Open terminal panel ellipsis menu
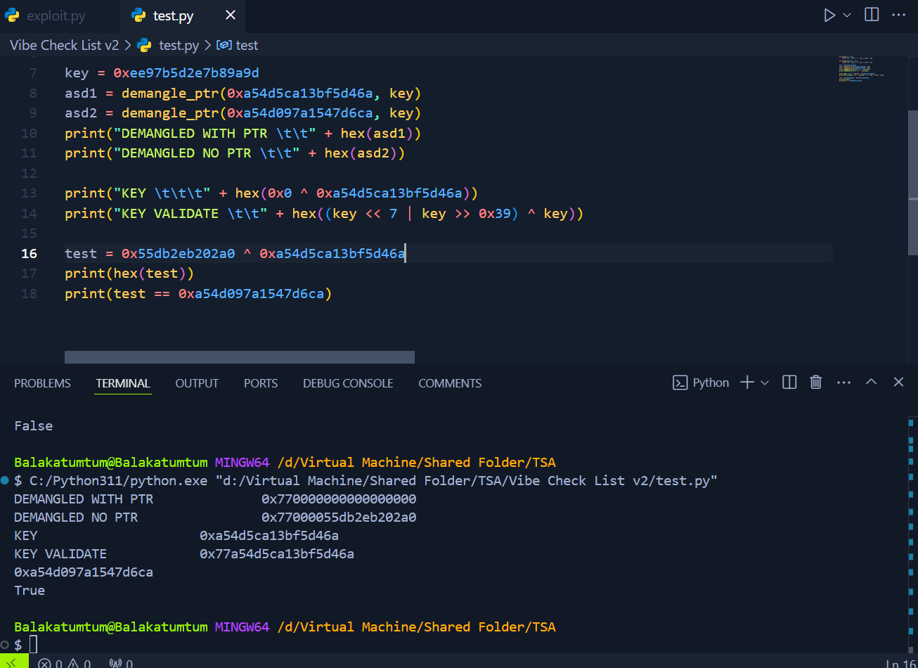Screen dimensions: 918x668 pyautogui.click(x=843, y=383)
